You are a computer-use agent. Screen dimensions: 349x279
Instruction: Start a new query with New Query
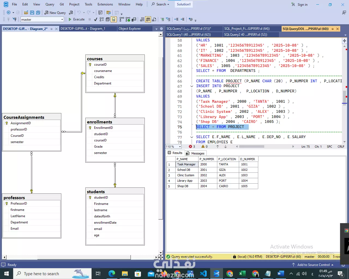[x=55, y=13]
